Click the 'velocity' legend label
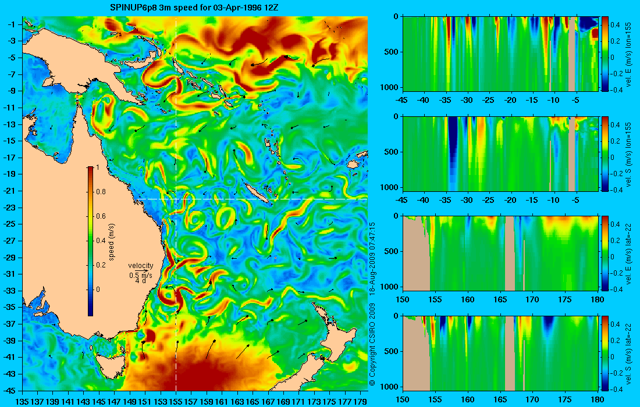Screen dimensions: 640x407 [140, 266]
